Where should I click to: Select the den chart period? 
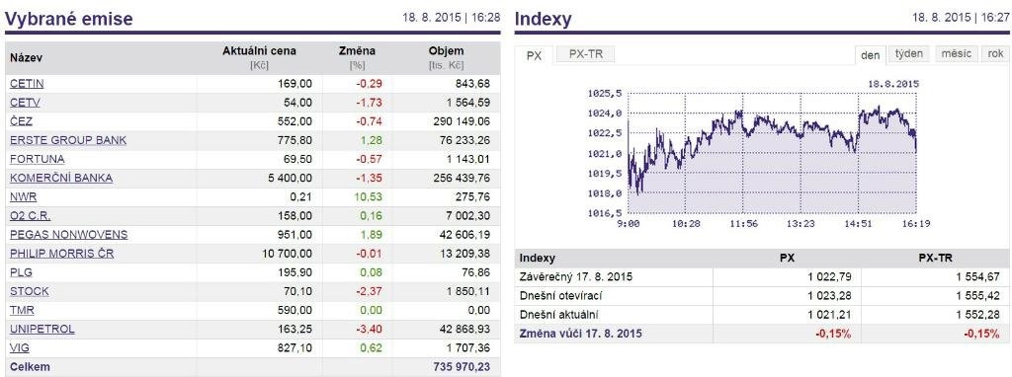pyautogui.click(x=870, y=55)
